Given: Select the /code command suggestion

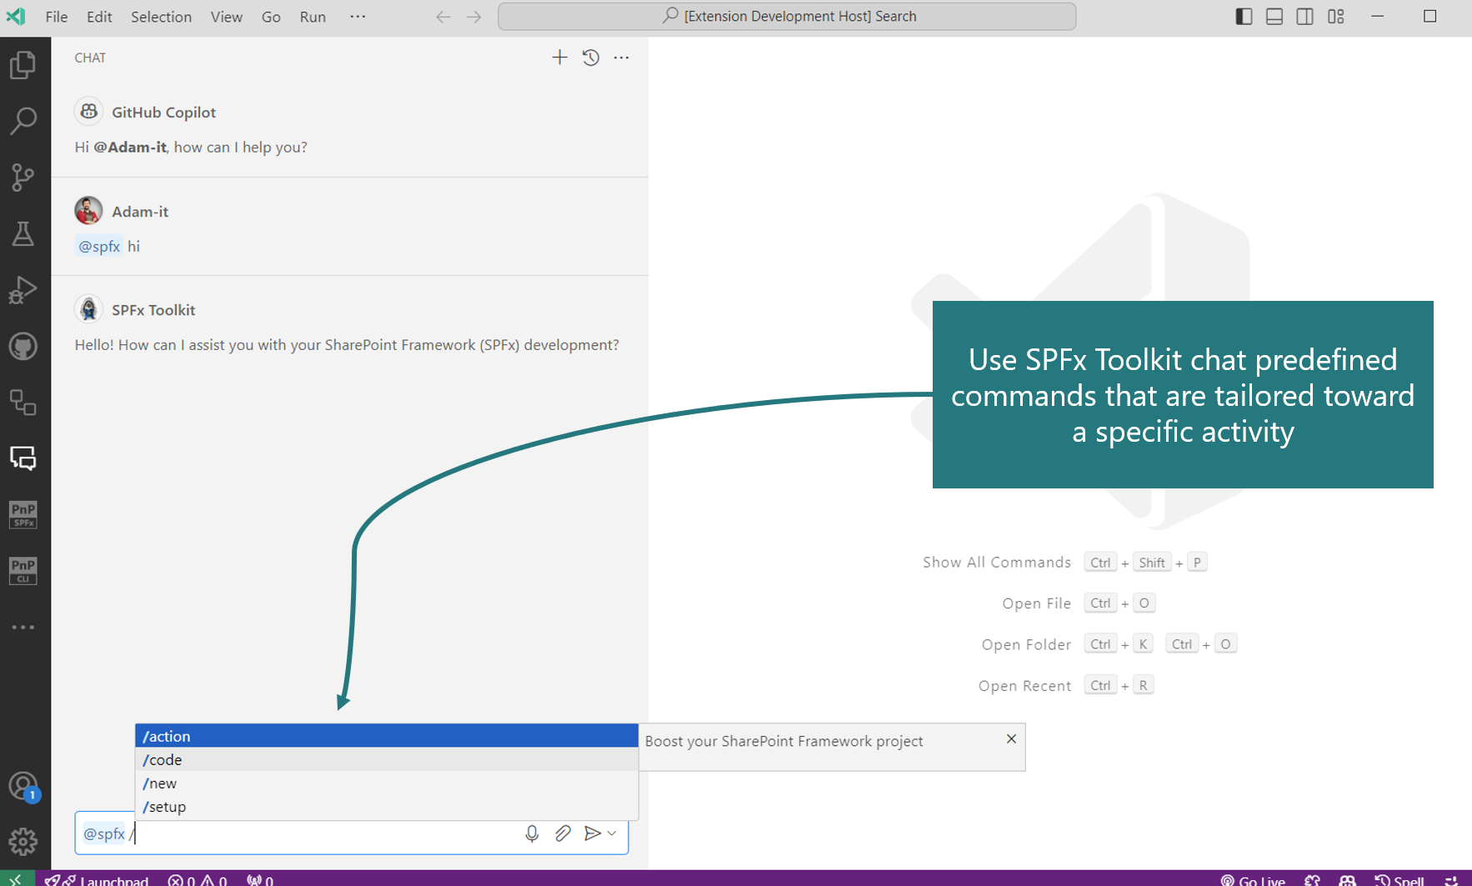Looking at the screenshot, I should [387, 759].
